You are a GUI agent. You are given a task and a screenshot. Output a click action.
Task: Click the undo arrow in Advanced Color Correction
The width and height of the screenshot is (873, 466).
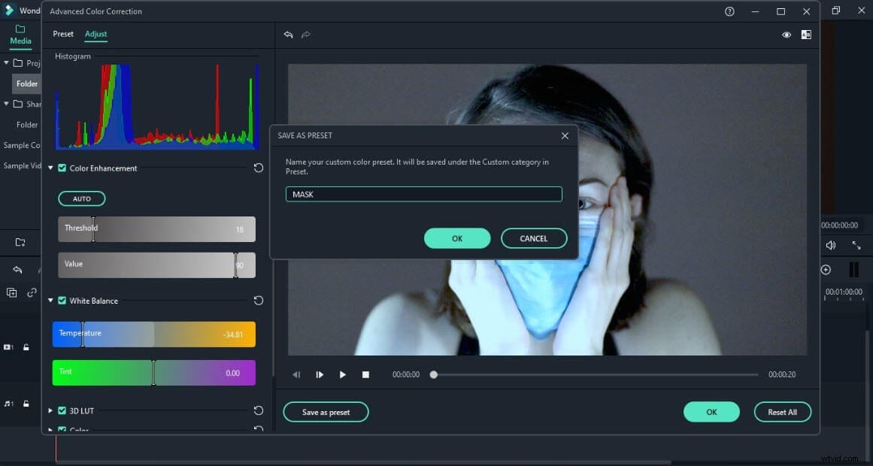(x=289, y=35)
